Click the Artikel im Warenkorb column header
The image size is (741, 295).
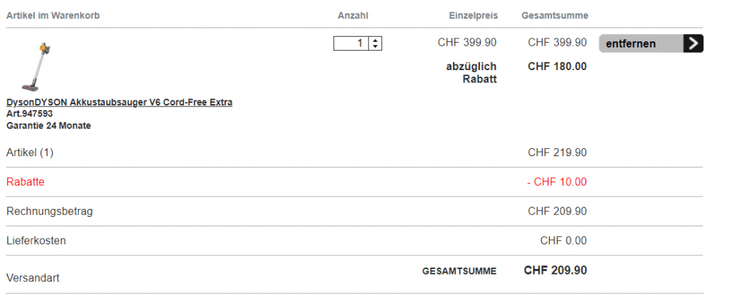pyautogui.click(x=53, y=15)
